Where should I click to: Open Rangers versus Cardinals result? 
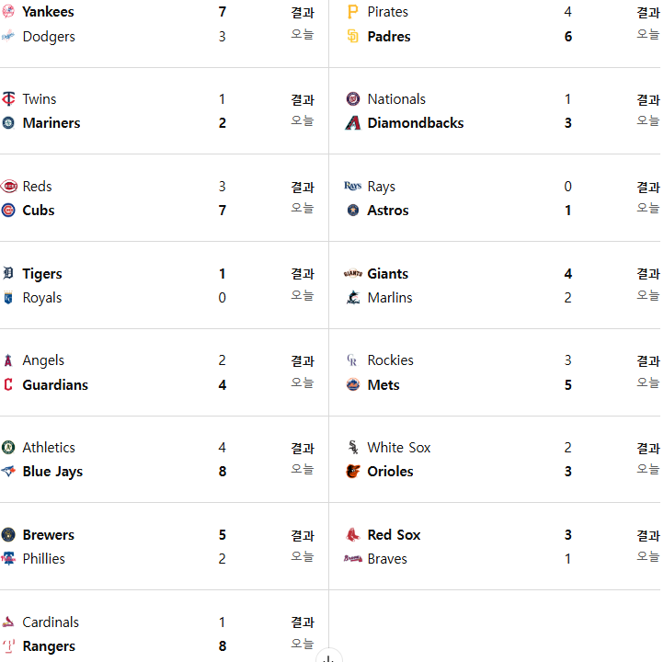(x=303, y=622)
